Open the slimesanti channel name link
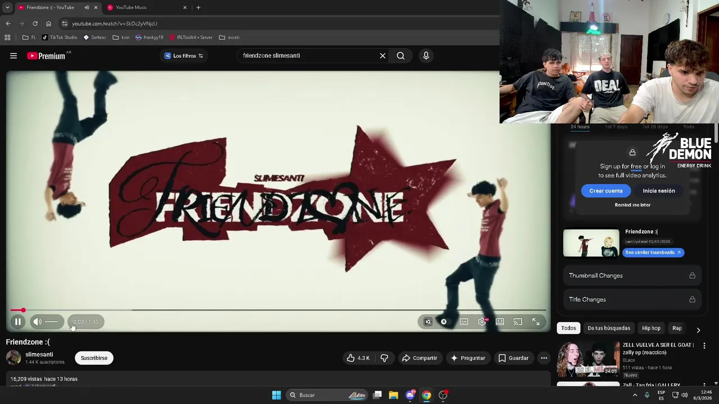 coord(39,355)
